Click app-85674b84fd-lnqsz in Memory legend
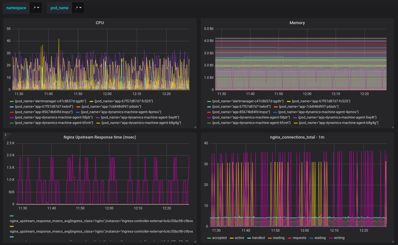 (x=241, y=112)
